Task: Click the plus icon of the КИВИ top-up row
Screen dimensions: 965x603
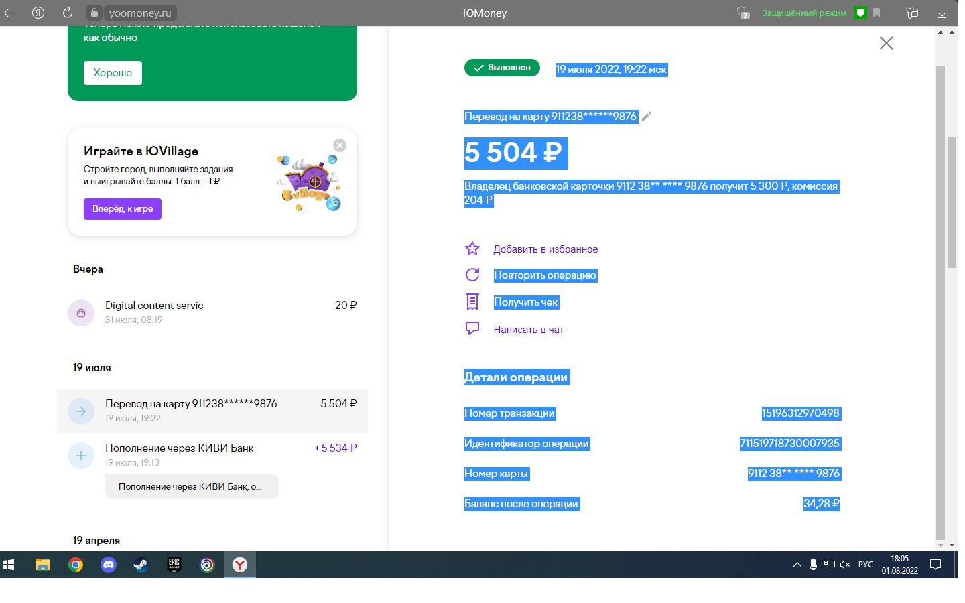Action: pyautogui.click(x=81, y=456)
